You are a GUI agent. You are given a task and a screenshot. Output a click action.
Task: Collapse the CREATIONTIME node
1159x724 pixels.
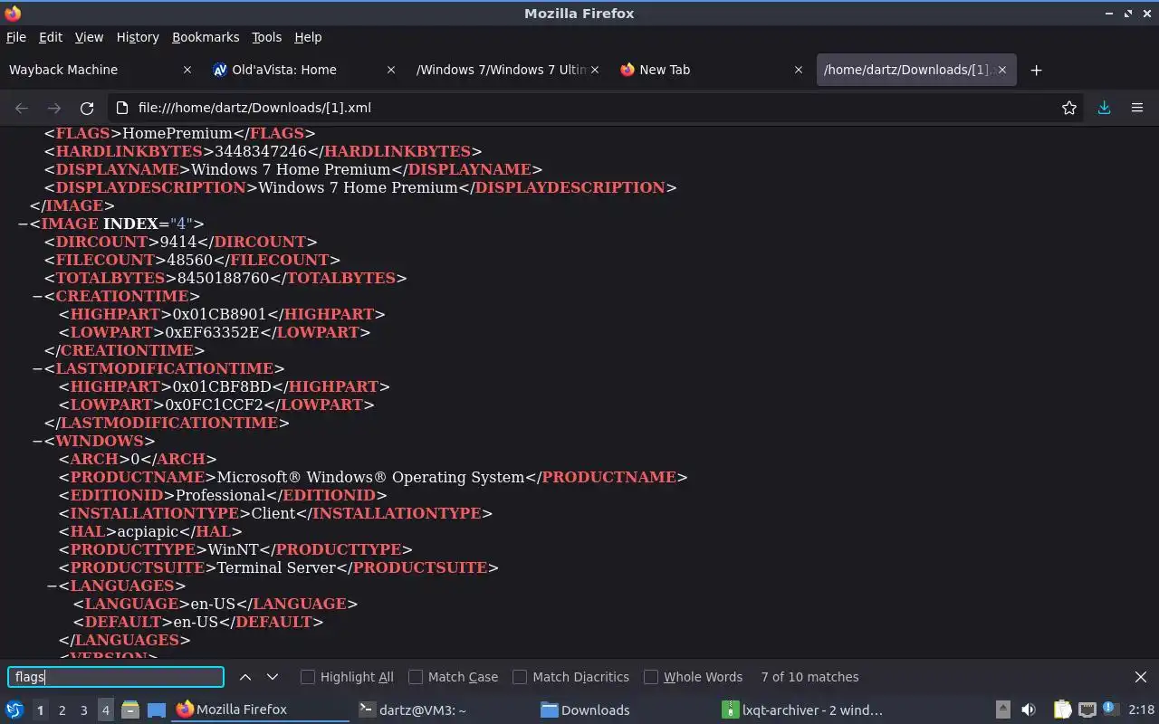pos(37,296)
